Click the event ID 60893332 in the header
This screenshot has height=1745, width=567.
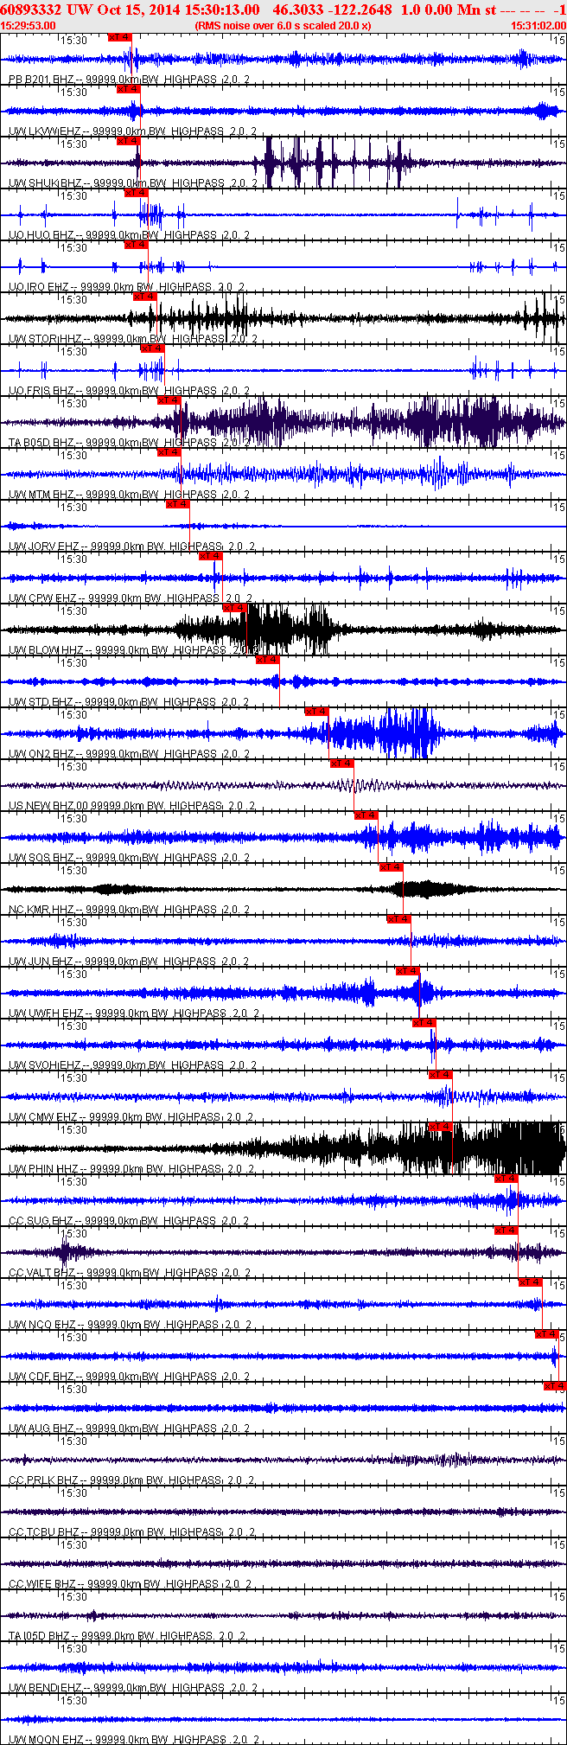[31, 10]
